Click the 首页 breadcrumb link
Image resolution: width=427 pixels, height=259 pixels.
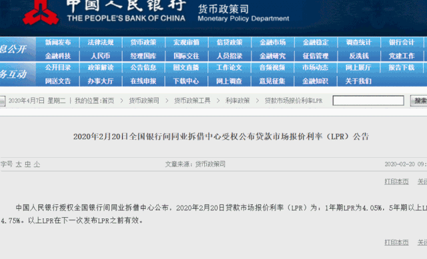[108, 101]
